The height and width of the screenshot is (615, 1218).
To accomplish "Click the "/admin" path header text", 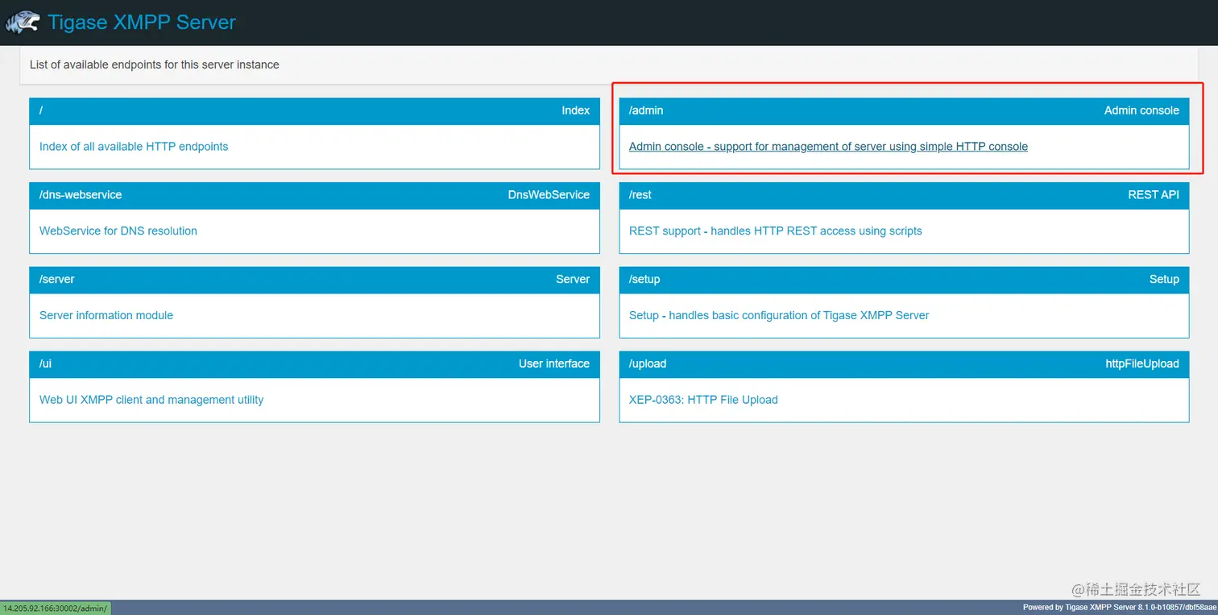I will point(646,110).
